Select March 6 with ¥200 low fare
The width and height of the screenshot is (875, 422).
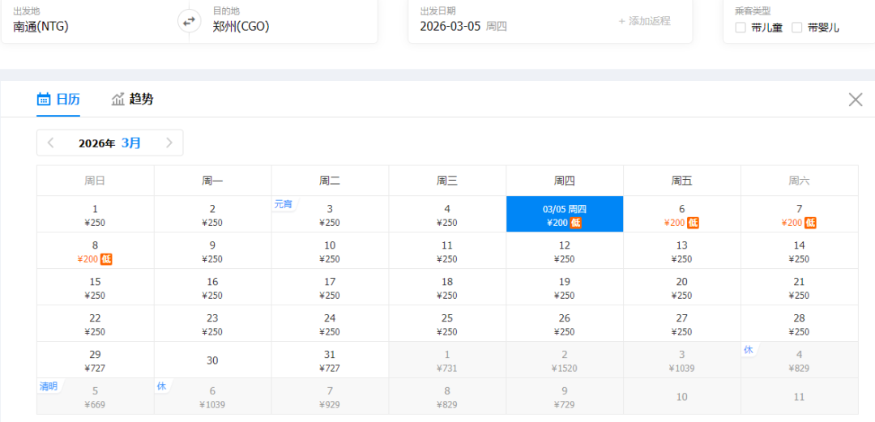click(682, 215)
